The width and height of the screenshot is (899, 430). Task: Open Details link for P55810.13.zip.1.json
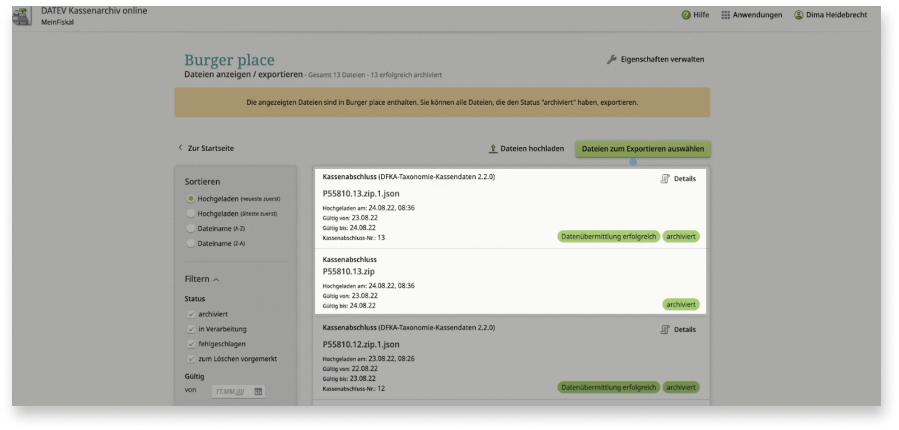coord(685,179)
